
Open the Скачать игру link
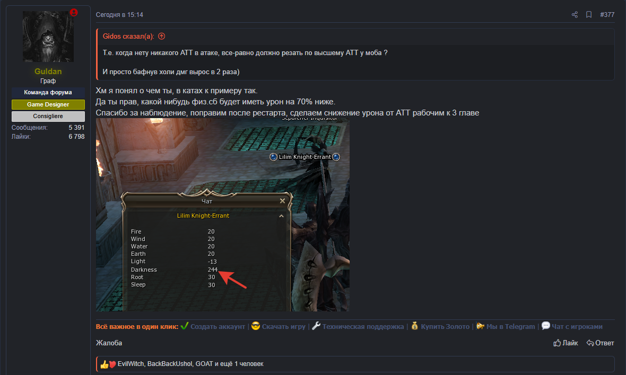(x=283, y=327)
